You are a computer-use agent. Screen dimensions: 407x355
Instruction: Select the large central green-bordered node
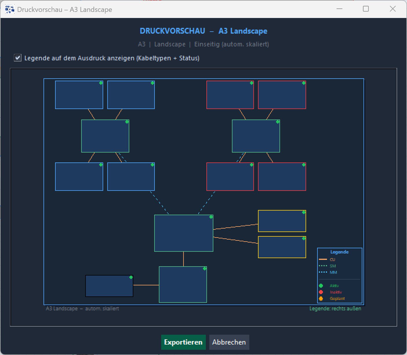[184, 233]
